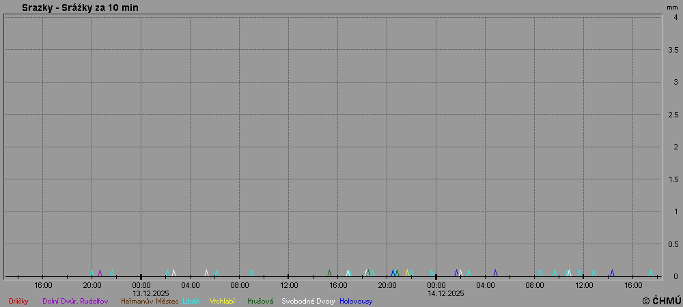This screenshot has height=307, width=683.
Task: Click the blue marker near 14:00 on 14.12.
Action: click(612, 273)
